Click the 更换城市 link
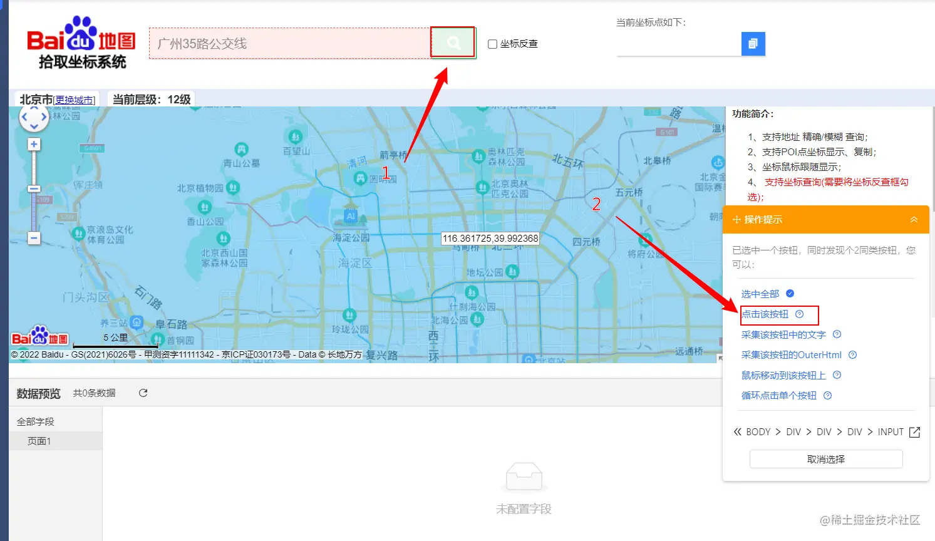The image size is (935, 541). click(x=75, y=100)
